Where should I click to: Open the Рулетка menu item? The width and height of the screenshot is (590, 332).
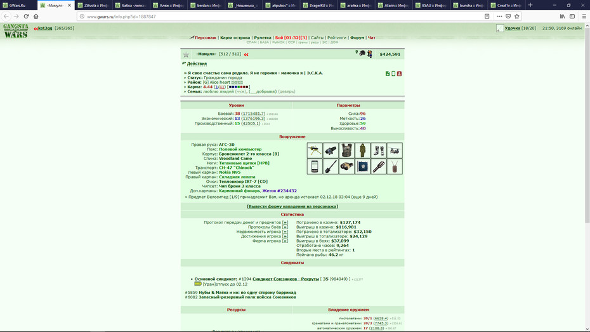point(263,37)
